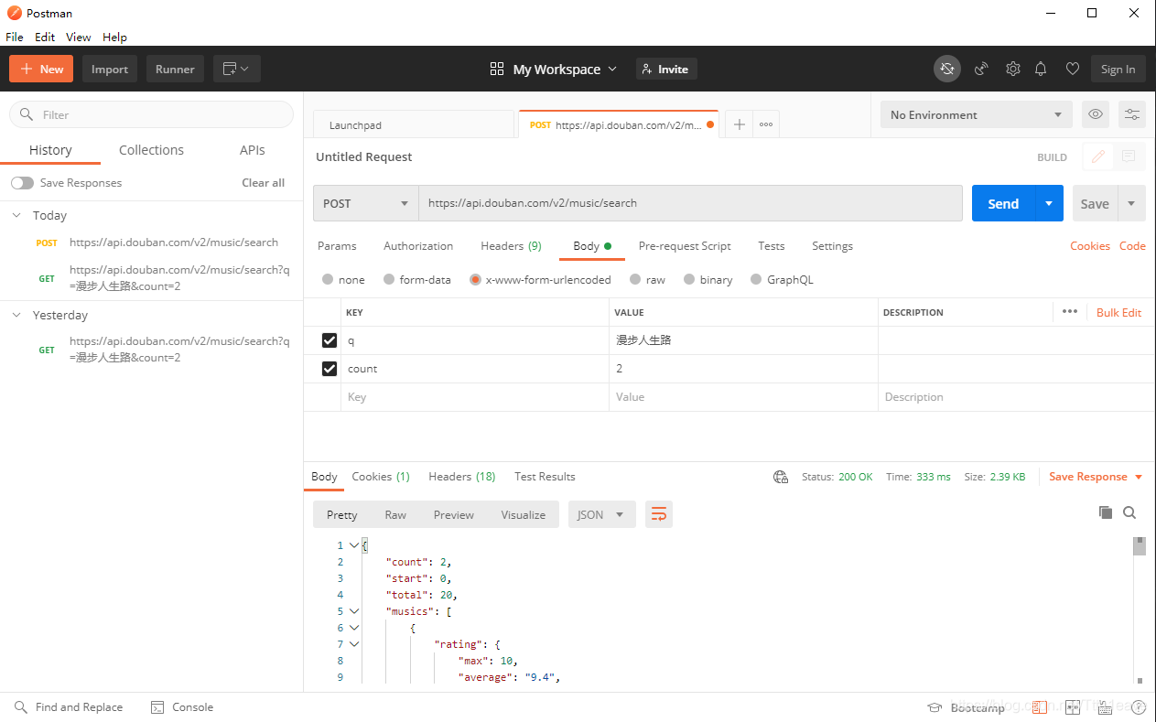
Task: Open the No Environment dropdown
Action: point(977,114)
